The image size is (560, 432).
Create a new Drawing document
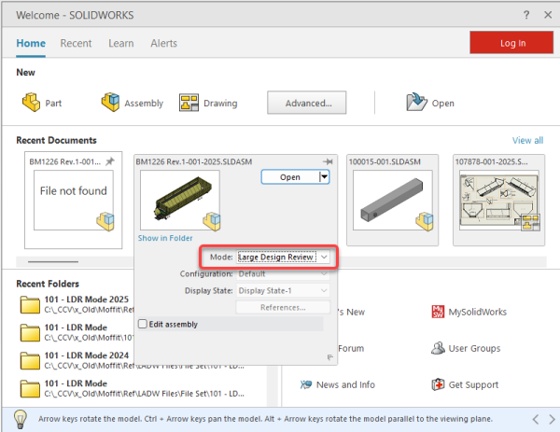pyautogui.click(x=208, y=103)
